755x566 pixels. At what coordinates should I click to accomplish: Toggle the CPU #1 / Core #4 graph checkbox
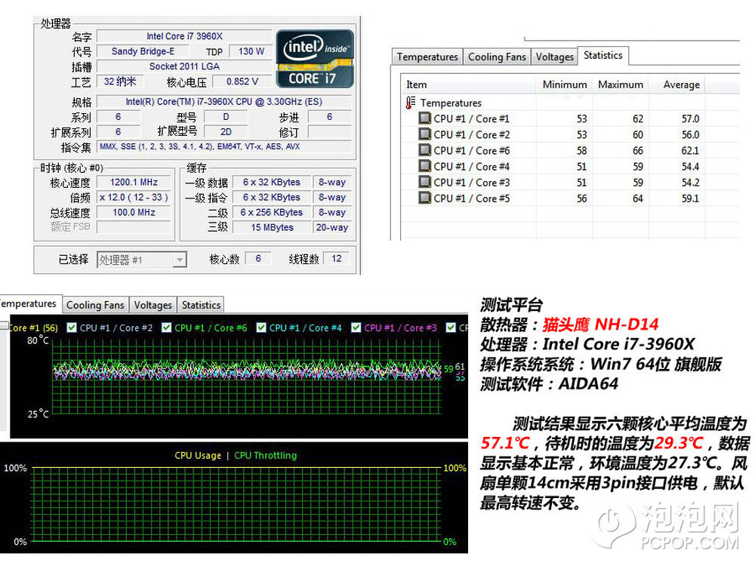point(261,328)
